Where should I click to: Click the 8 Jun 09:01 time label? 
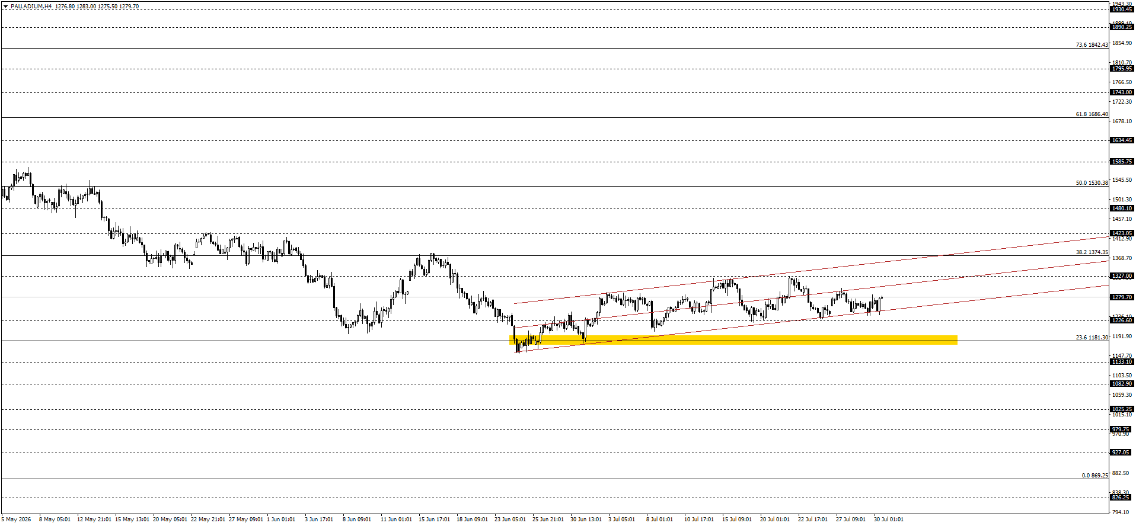coord(356,519)
